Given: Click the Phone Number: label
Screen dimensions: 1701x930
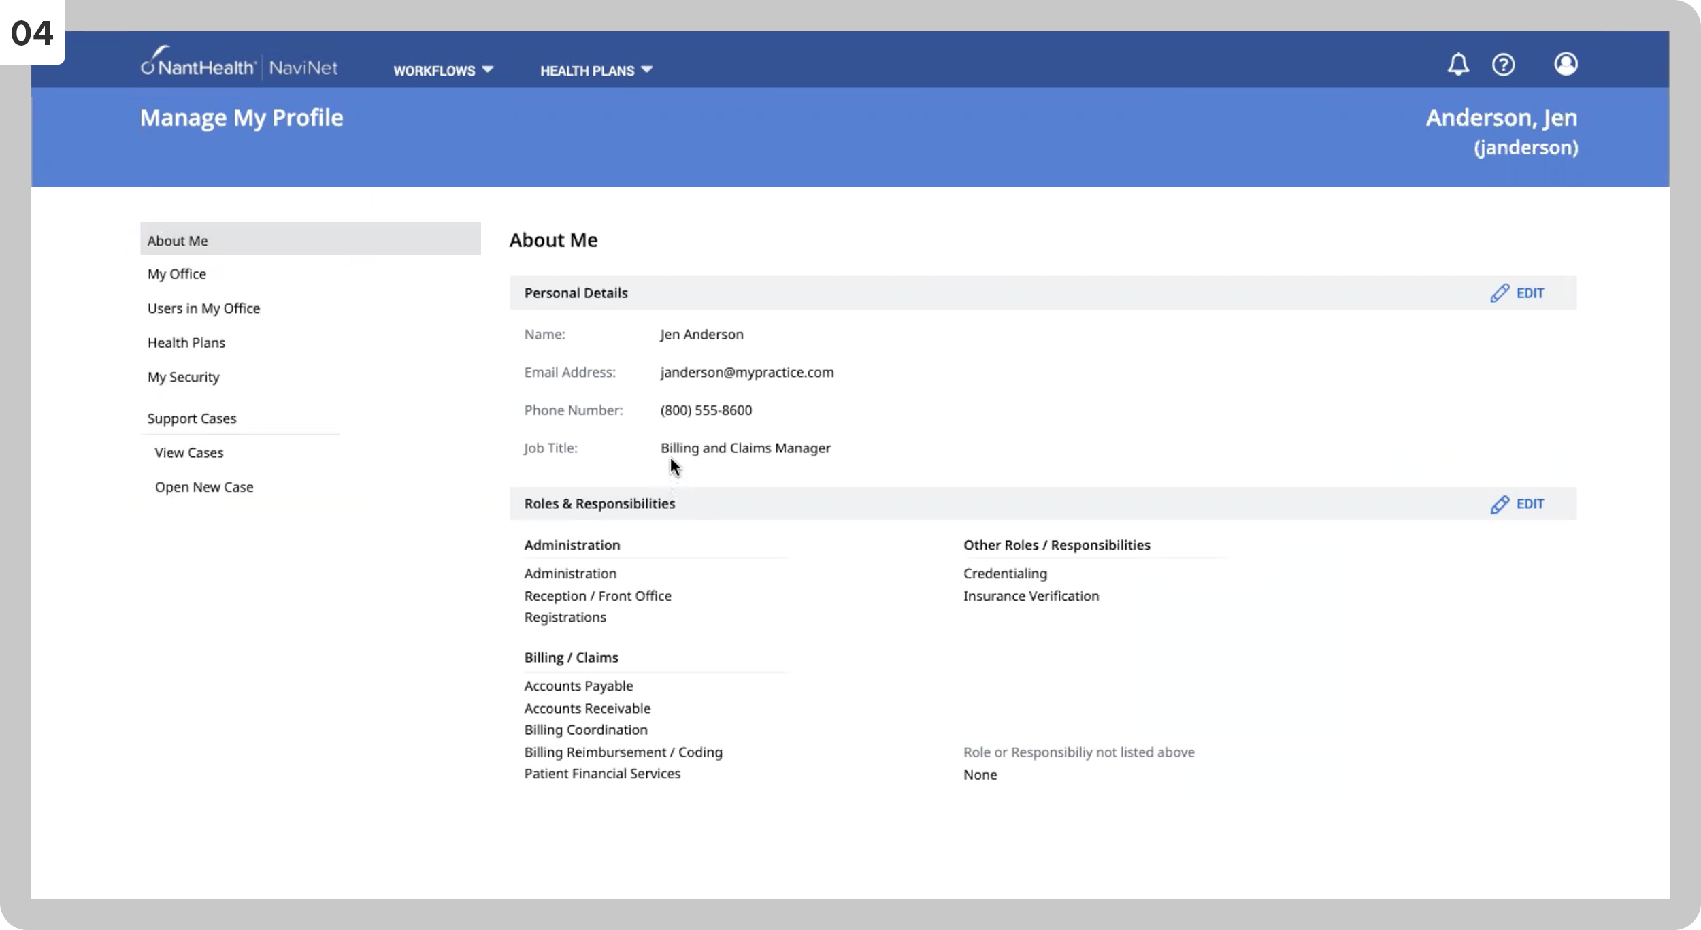Looking at the screenshot, I should [574, 410].
